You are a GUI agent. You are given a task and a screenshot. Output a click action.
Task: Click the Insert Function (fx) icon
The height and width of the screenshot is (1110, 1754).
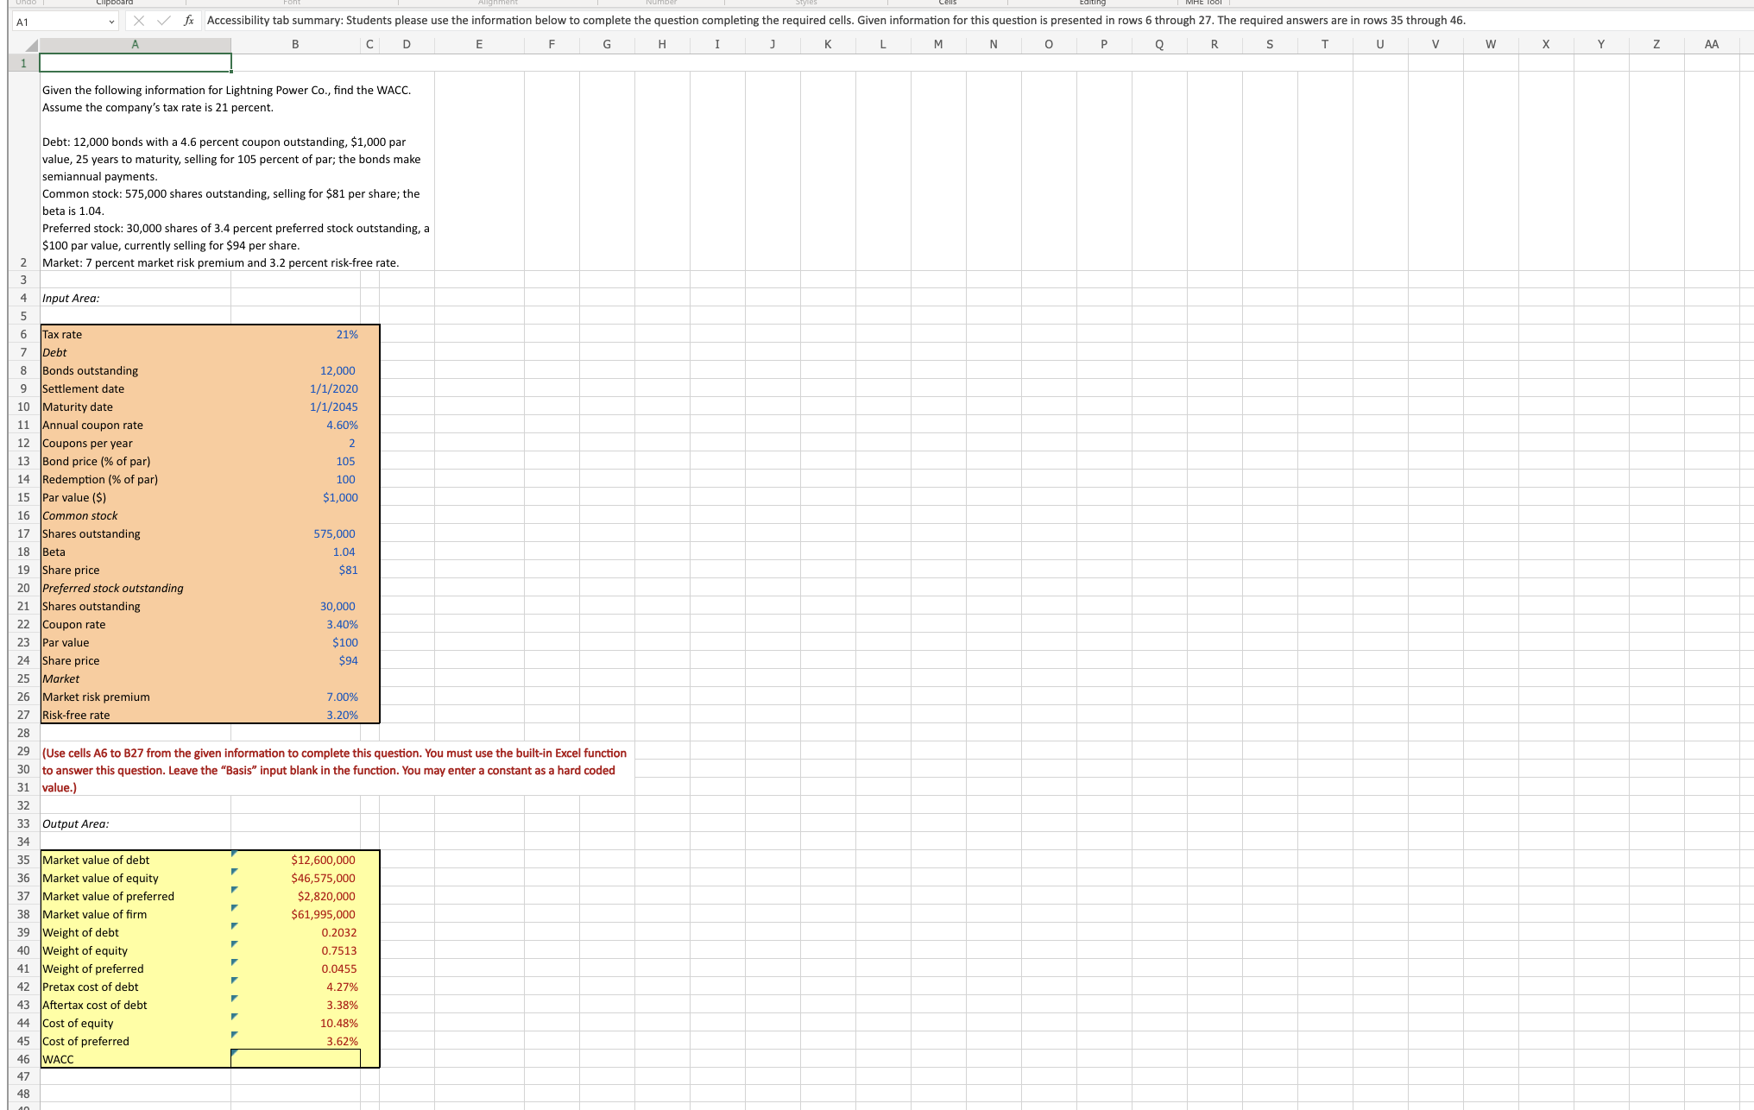click(188, 19)
